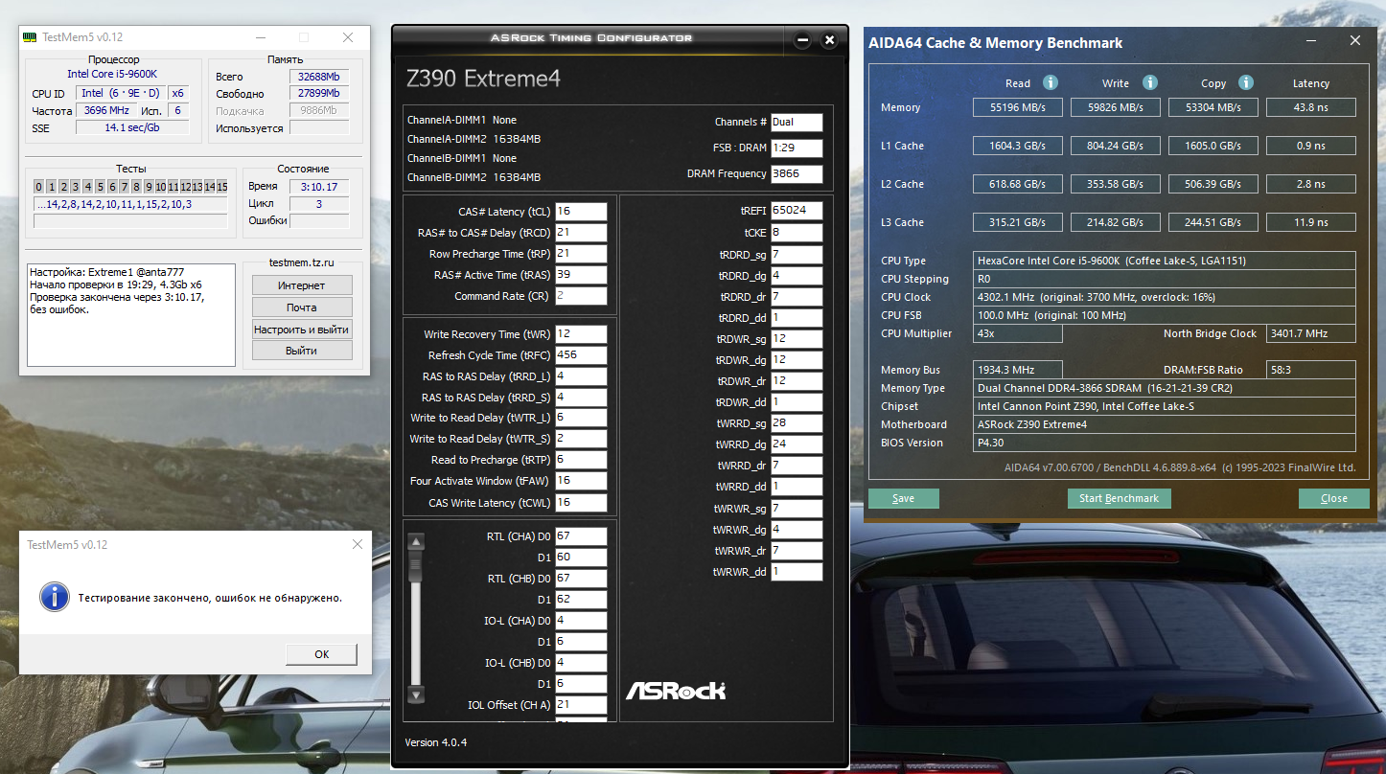Click the DRAM Frequency field

797,174
